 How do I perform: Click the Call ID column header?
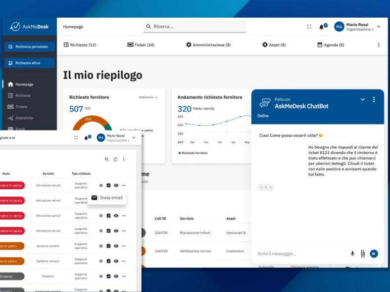click(160, 218)
